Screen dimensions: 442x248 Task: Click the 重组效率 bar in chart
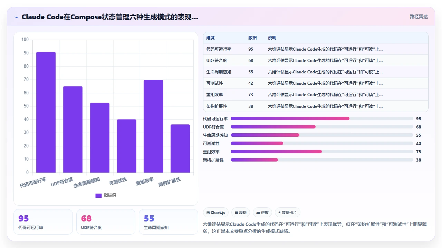(x=153, y=126)
